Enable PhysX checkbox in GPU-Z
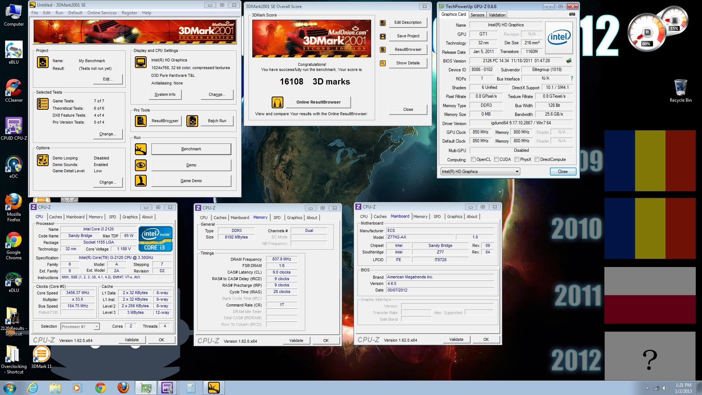This screenshot has width=702, height=395. pos(517,159)
